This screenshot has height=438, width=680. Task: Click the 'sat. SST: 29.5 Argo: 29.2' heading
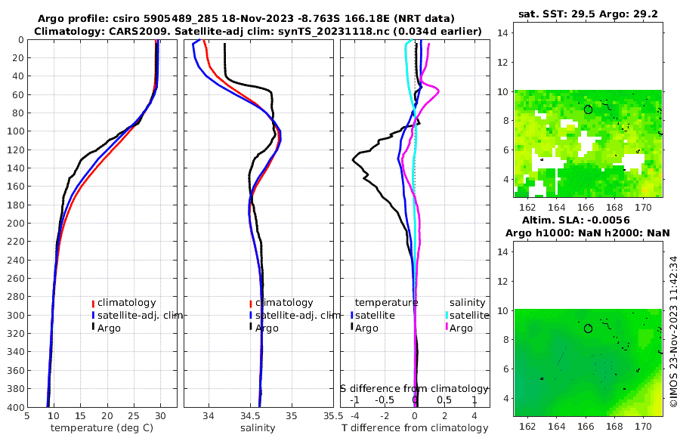(x=588, y=14)
